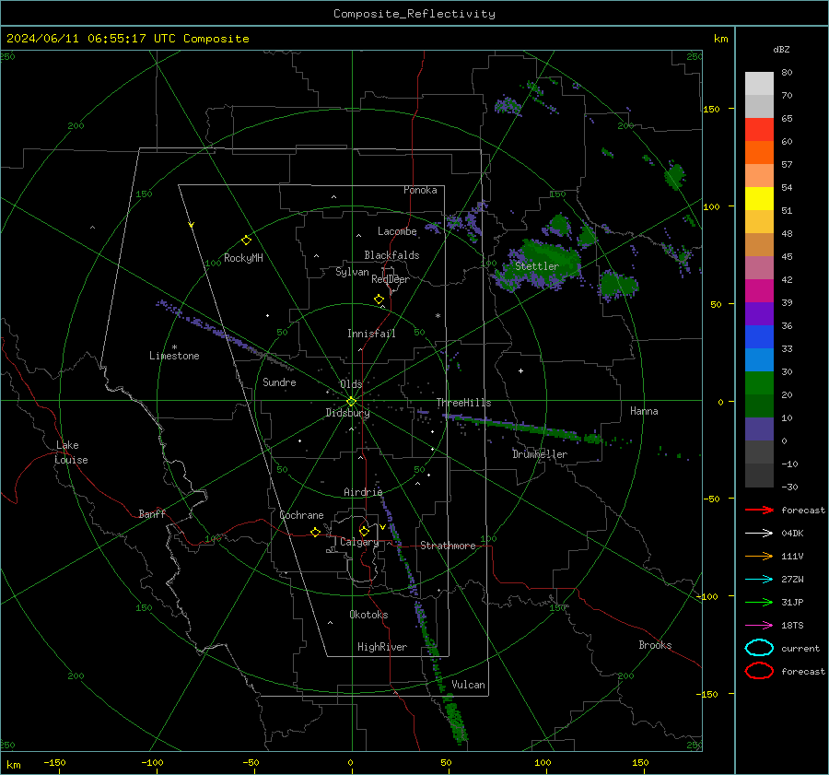Click the yellow diamond marker under Cochrane
829x775 pixels.
pos(316,532)
